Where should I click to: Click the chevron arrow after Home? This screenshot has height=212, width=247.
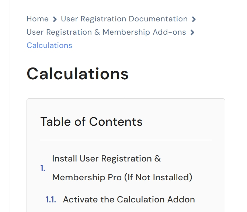coord(55,19)
